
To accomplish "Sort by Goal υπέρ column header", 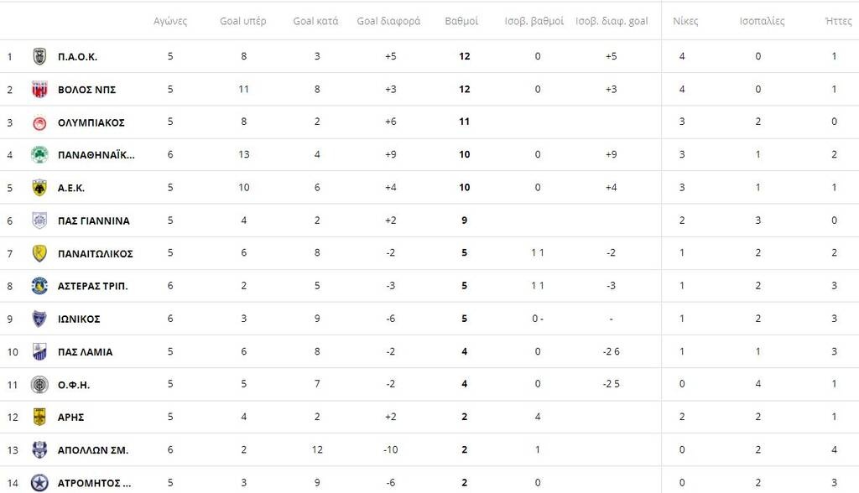I will pyautogui.click(x=243, y=21).
